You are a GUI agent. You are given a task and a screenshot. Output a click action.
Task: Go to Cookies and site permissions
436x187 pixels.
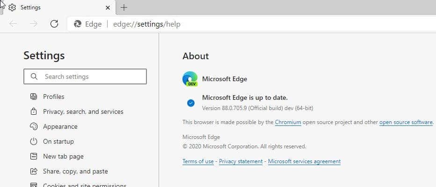(84, 185)
